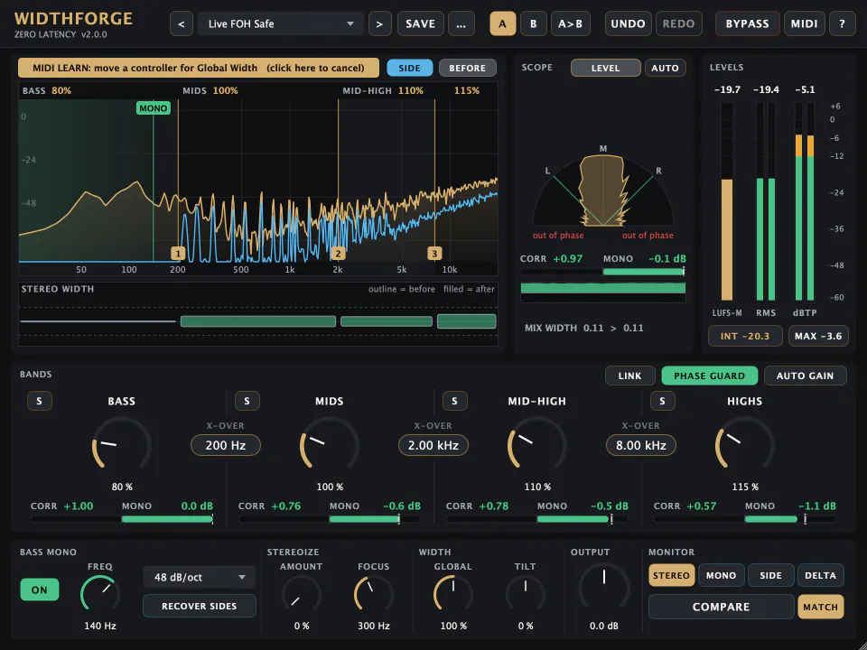Click the width TILT knob
Image resolution: width=867 pixels, height=650 pixels.
526,595
